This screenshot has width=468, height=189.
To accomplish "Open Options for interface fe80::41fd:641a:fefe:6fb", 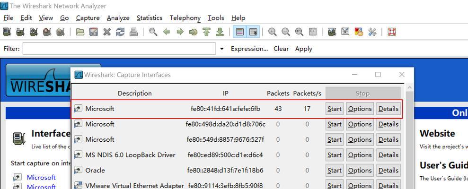I will coord(360,109).
